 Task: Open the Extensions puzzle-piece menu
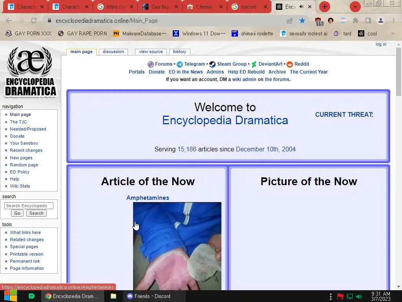(355, 20)
